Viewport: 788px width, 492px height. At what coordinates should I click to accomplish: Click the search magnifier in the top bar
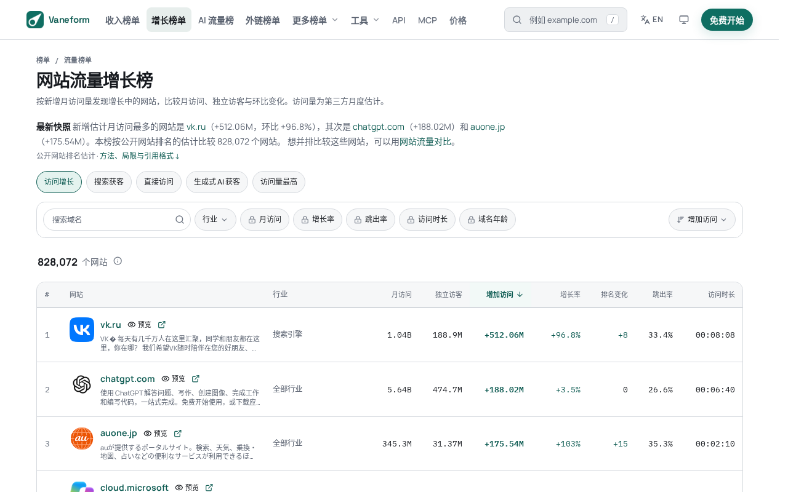[x=517, y=20]
